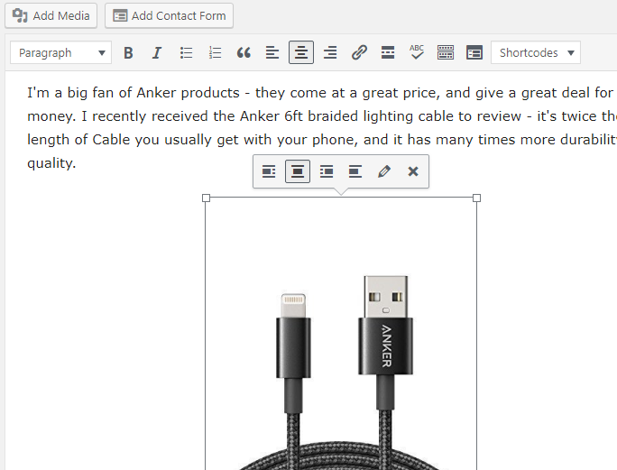Click the word "quality." in the paragraph
This screenshot has height=470, width=617.
click(x=51, y=163)
